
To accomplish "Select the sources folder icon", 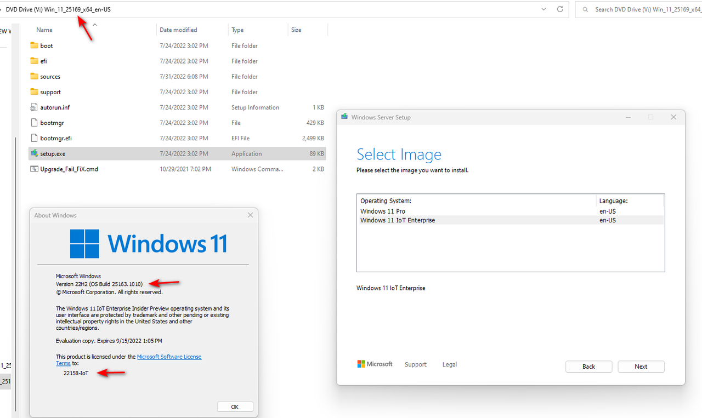I will [34, 76].
